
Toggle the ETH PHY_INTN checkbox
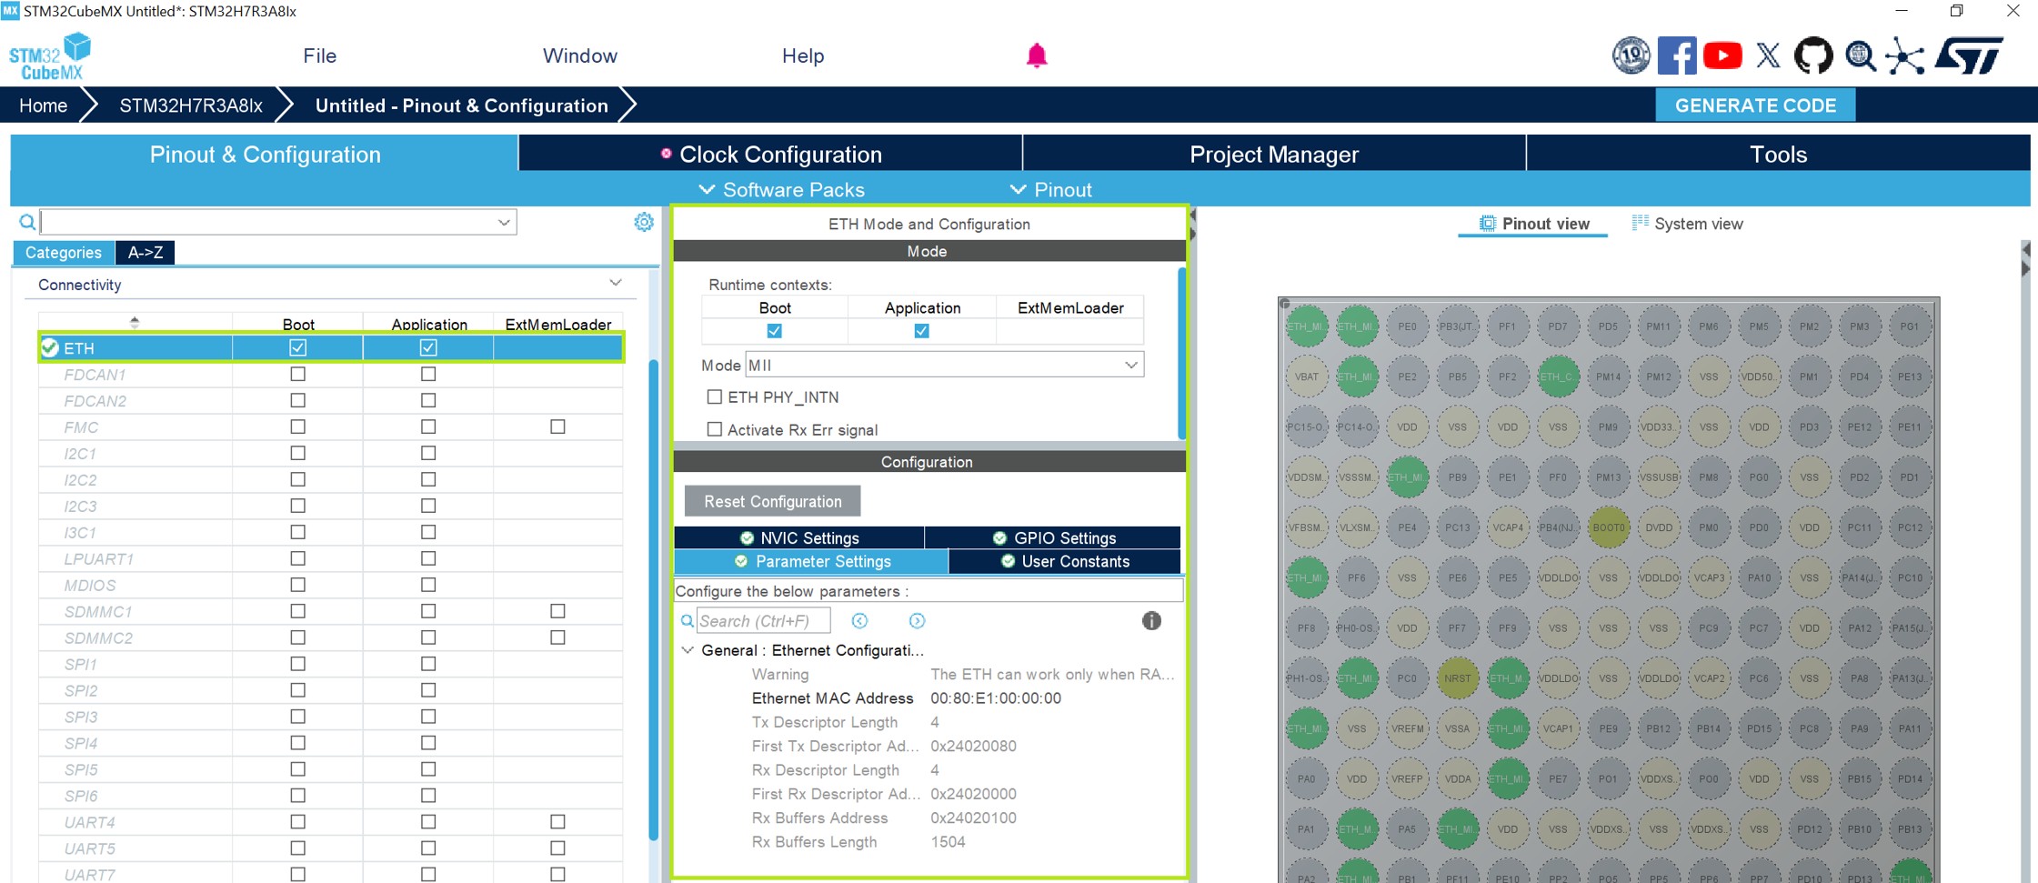pyautogui.click(x=715, y=396)
